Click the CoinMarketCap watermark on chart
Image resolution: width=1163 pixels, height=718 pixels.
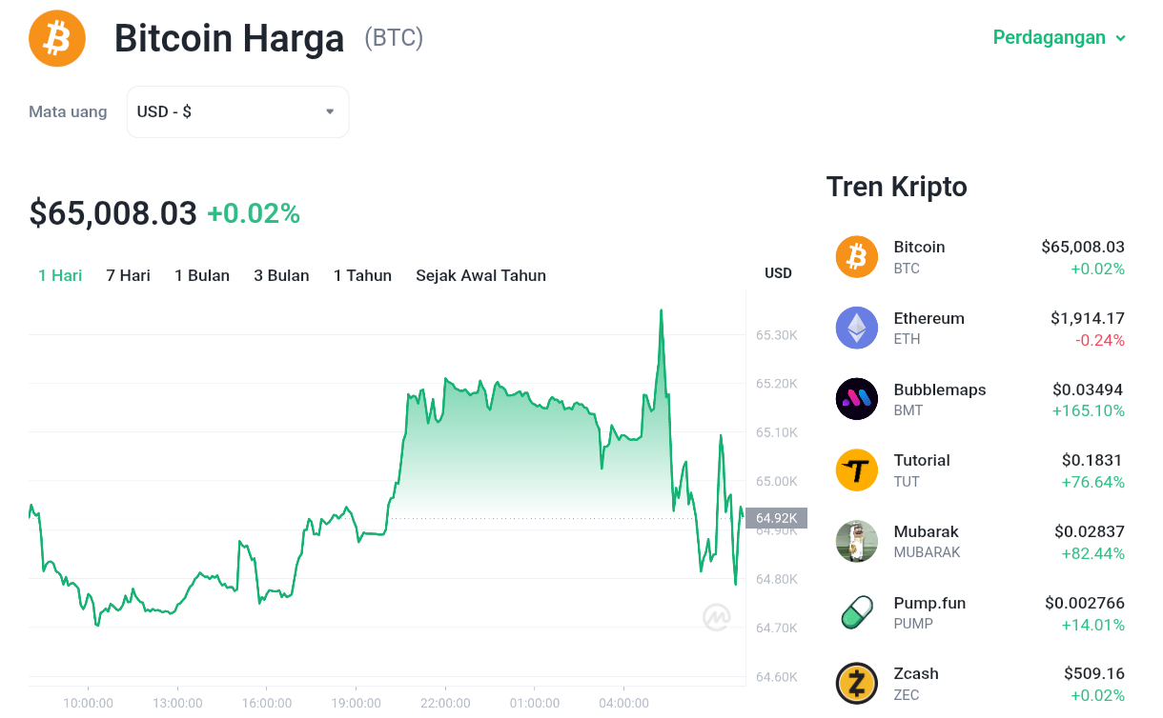click(x=717, y=617)
